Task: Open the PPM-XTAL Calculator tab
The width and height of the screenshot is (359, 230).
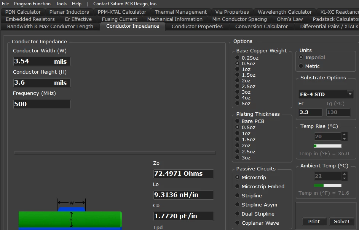Action: pos(122,12)
